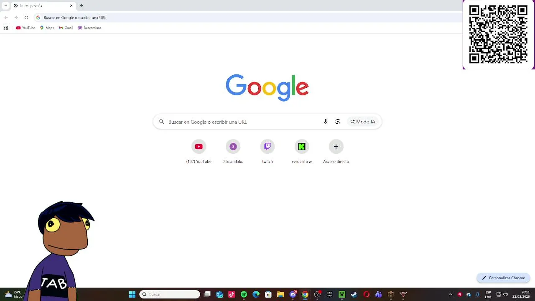Open the Gmail bookmark
Screen dimensions: 535x301
point(66,28)
